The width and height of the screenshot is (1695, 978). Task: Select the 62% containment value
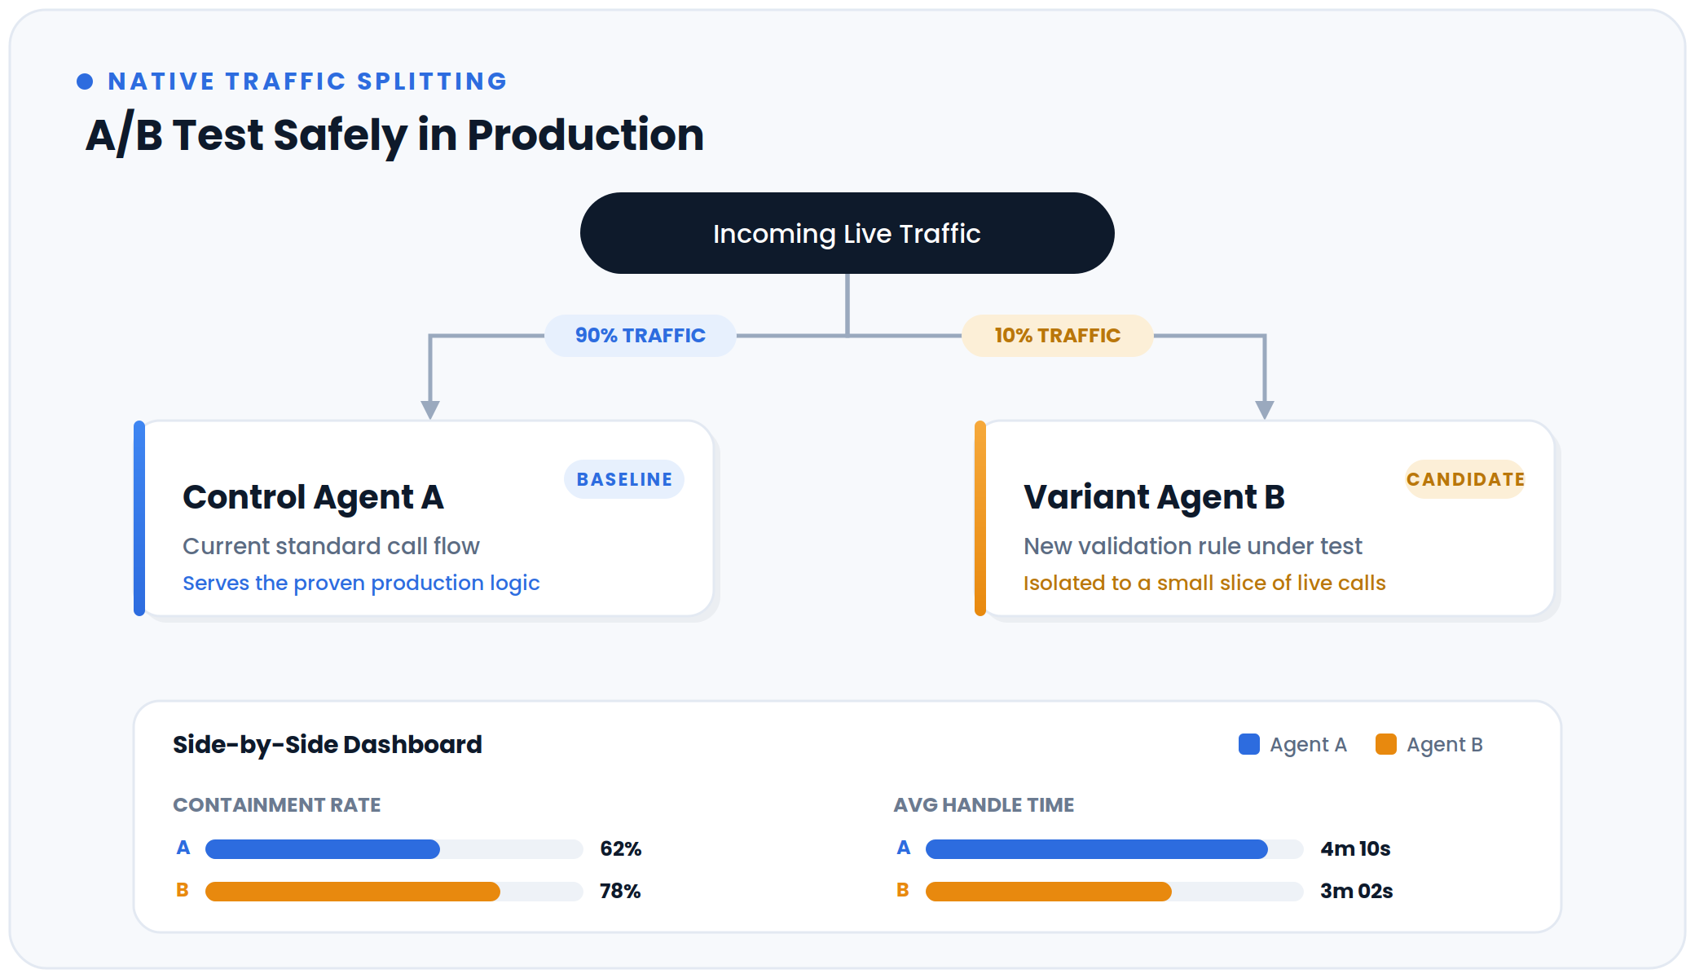pos(621,849)
